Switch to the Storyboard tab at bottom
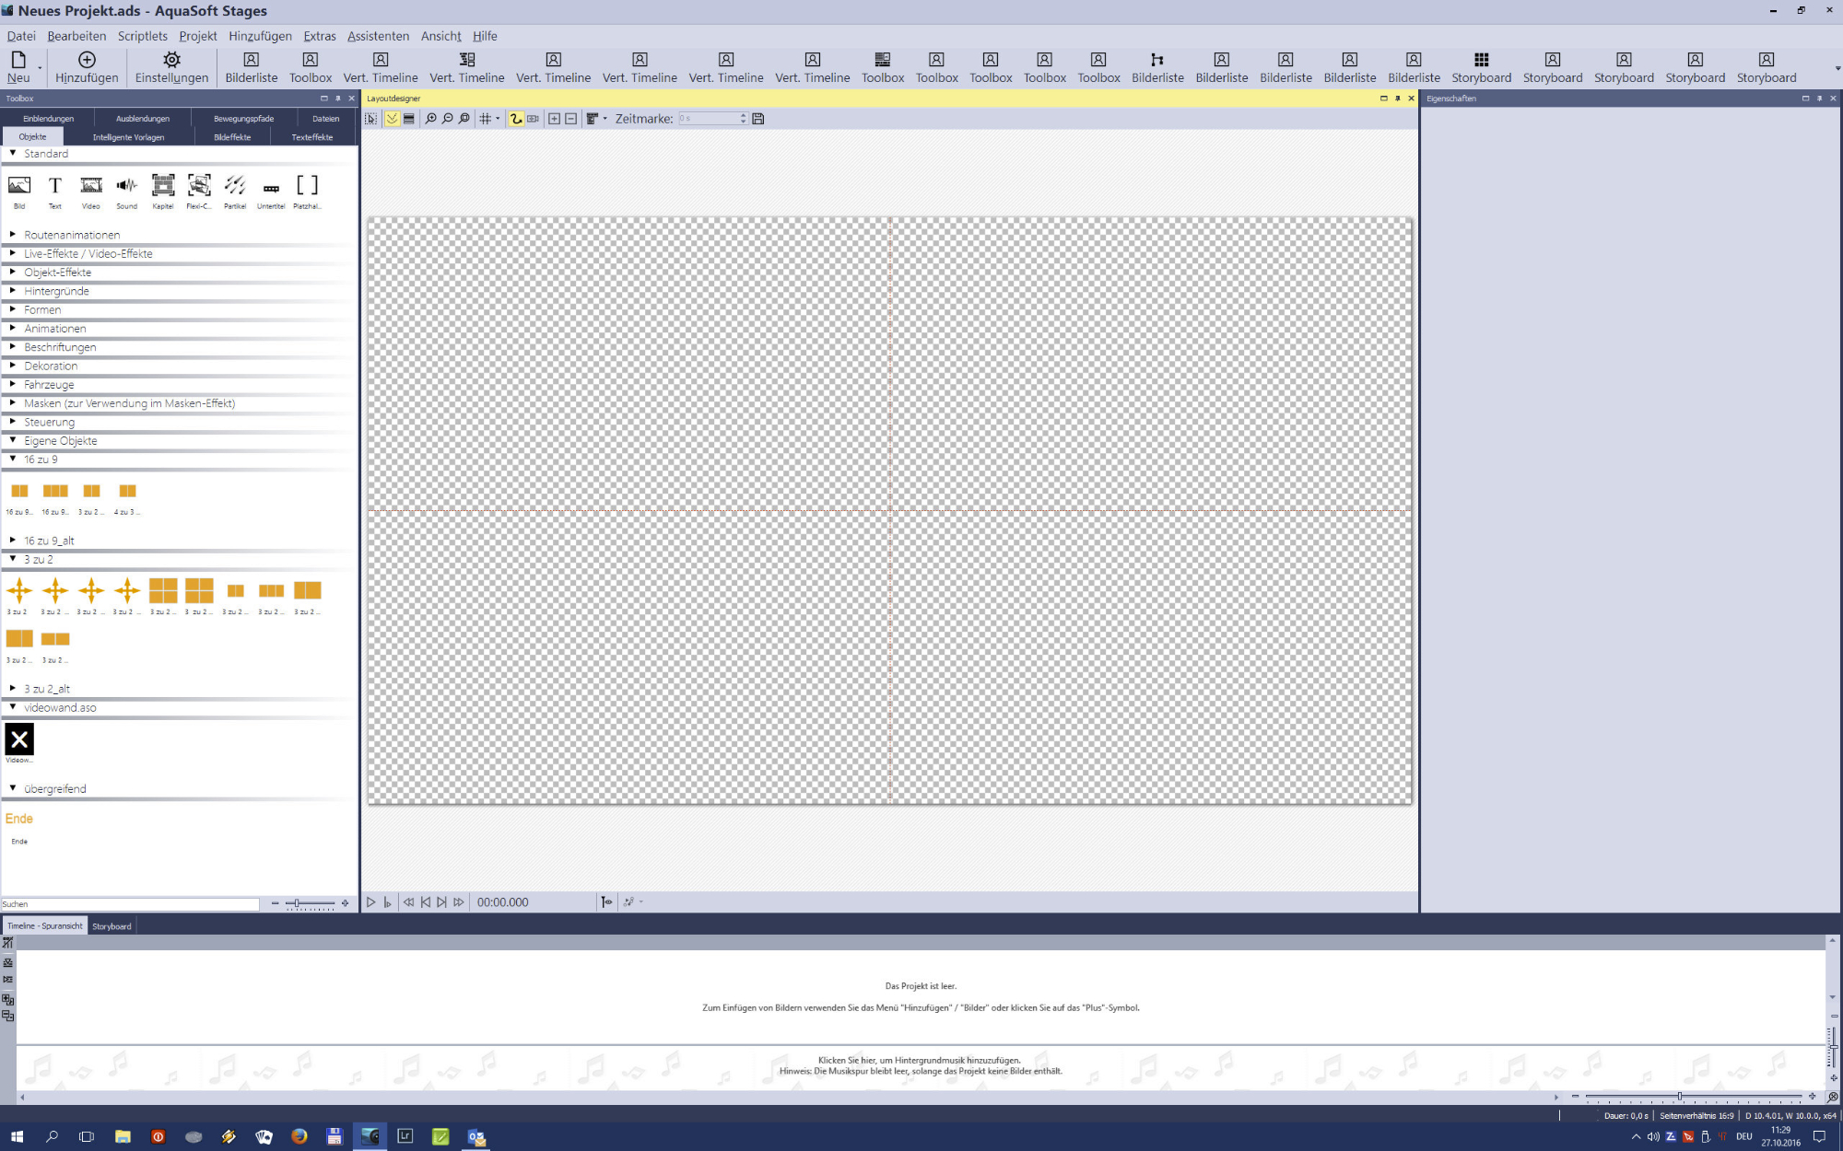The height and width of the screenshot is (1151, 1843). click(x=112, y=926)
